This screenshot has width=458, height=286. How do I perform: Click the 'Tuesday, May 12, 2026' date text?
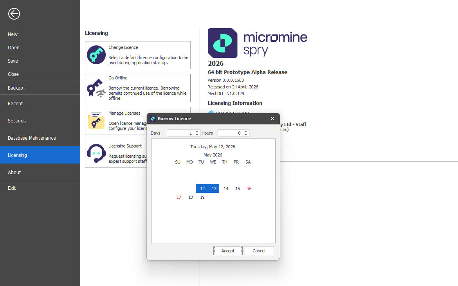pyautogui.click(x=213, y=147)
